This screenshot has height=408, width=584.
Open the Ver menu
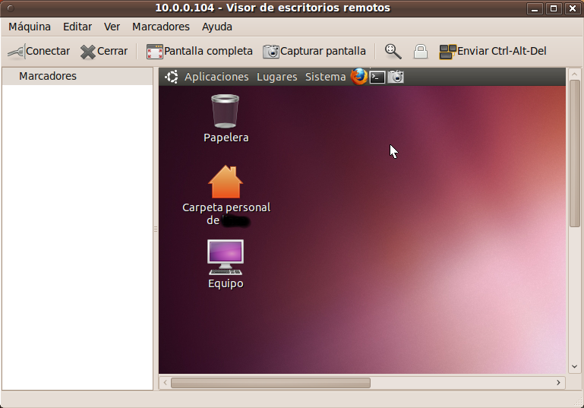point(112,27)
